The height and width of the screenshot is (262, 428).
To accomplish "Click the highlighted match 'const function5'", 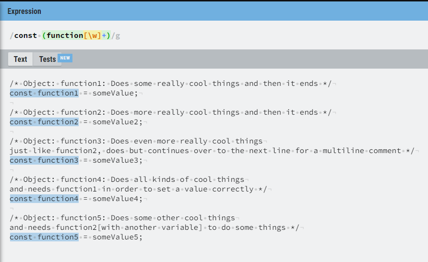I will click(x=44, y=237).
